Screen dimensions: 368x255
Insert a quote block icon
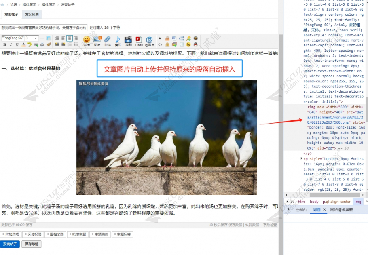tap(160, 38)
